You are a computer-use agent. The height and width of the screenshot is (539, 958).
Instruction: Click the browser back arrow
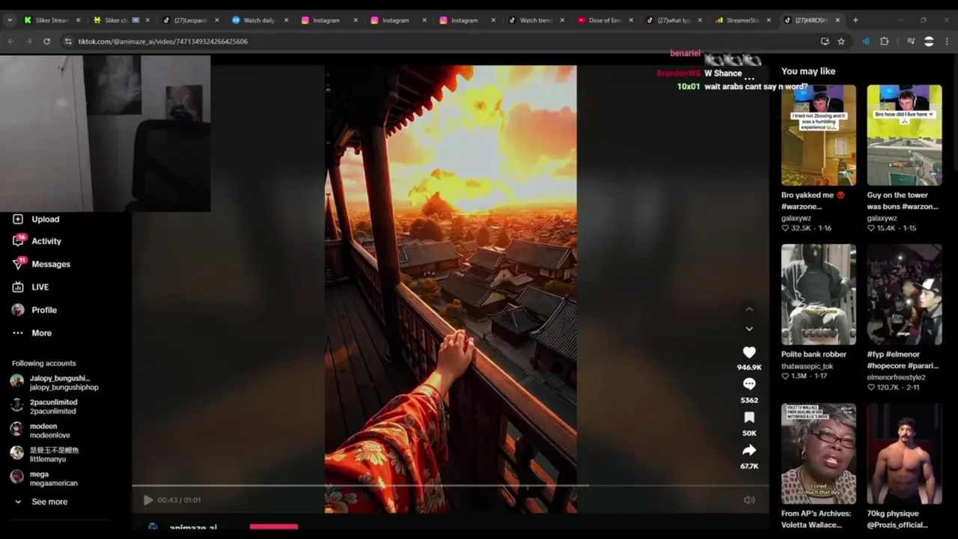(x=10, y=41)
